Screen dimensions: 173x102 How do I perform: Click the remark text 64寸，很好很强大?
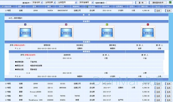16,18
